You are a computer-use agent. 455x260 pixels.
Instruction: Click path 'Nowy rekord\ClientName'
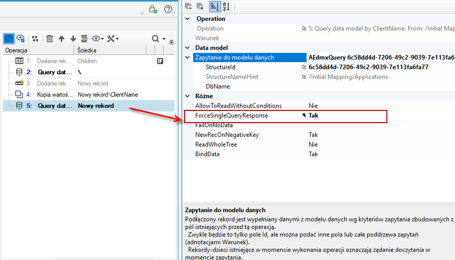pyautogui.click(x=108, y=95)
